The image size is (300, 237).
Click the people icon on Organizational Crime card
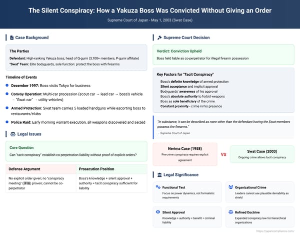pyautogui.click(x=230, y=187)
